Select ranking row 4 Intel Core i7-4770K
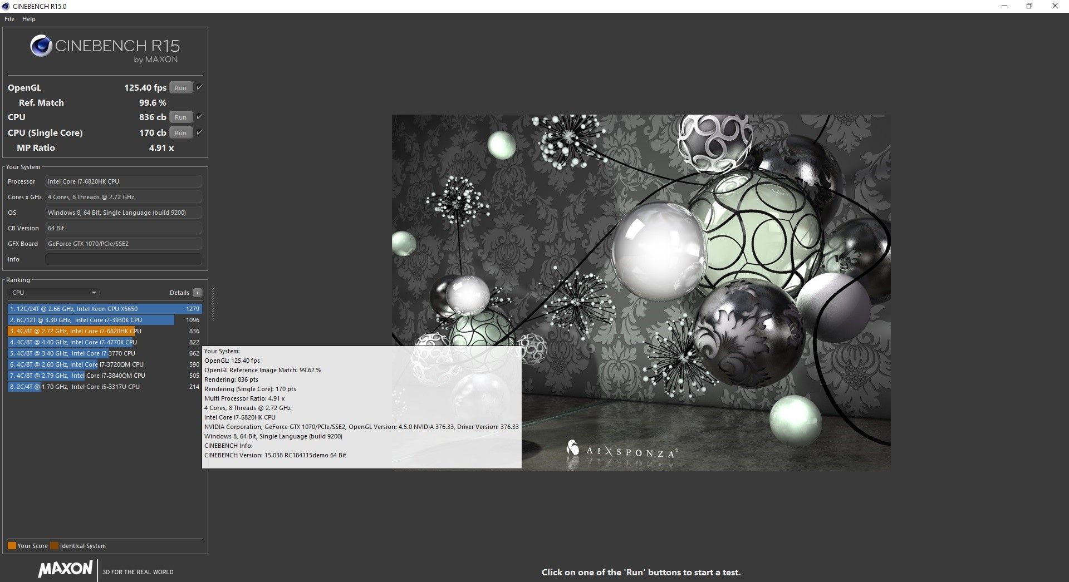 [x=104, y=342]
